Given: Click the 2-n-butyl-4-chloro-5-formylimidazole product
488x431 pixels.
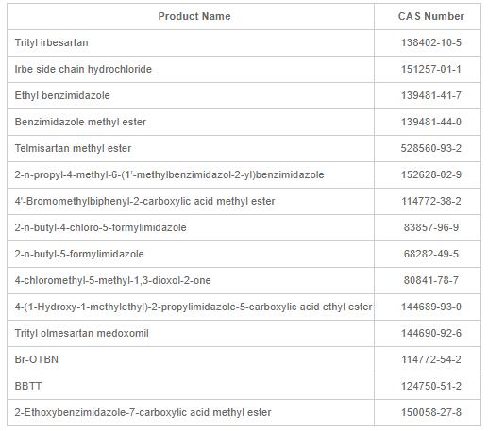Looking at the screenshot, I should click(100, 227).
